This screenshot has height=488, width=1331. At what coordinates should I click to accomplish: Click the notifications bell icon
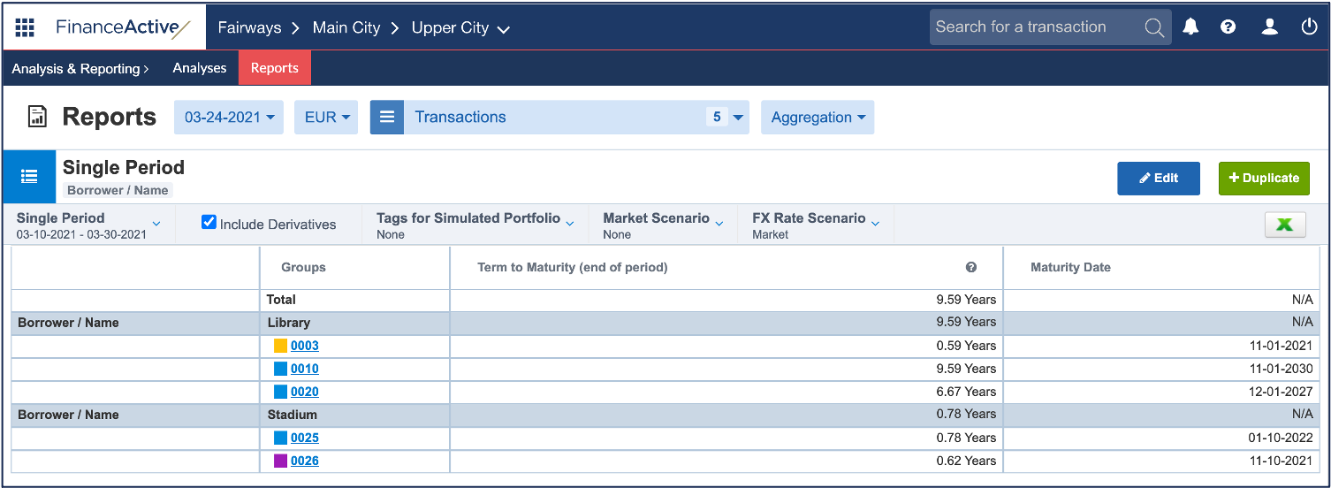pos(1190,27)
